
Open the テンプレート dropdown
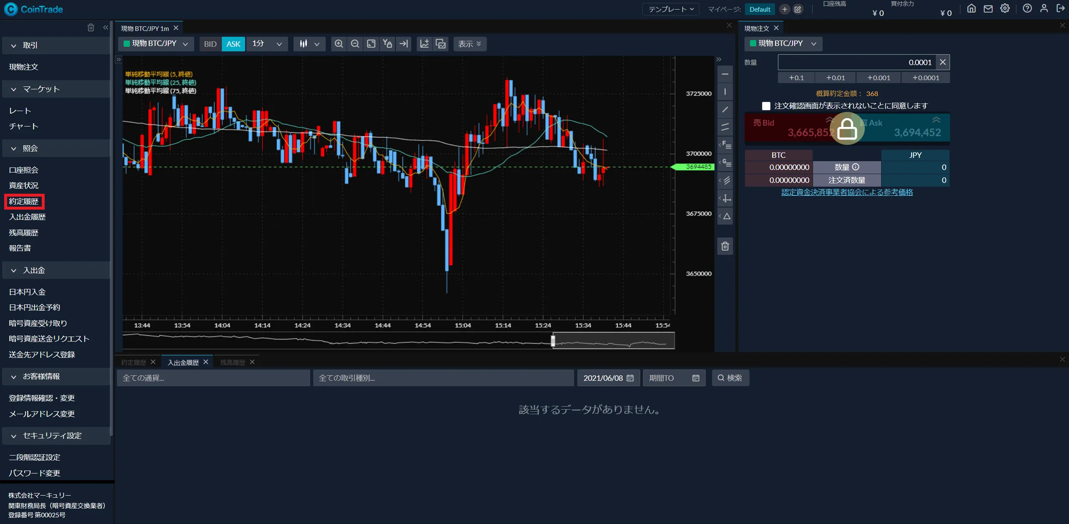[670, 9]
